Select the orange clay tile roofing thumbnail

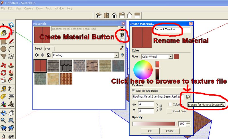pos(66,79)
